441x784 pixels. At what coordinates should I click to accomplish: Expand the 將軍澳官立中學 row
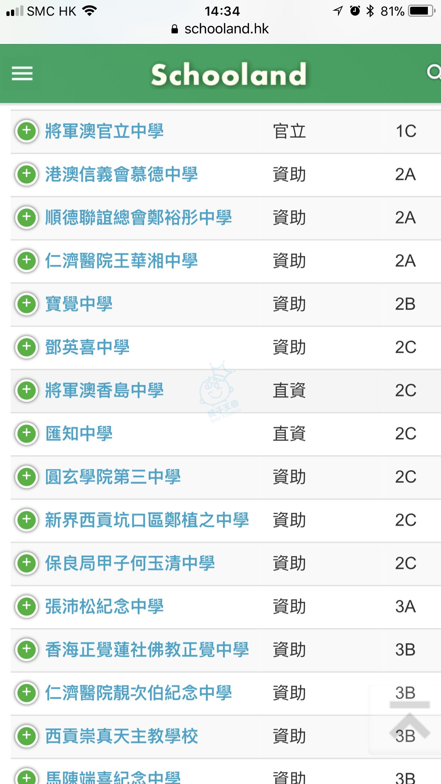click(x=27, y=131)
